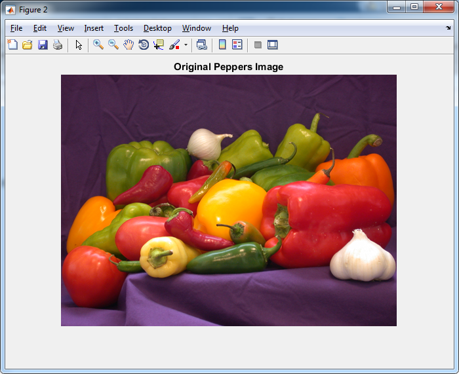Activate the Data Cursor tool

(159, 45)
